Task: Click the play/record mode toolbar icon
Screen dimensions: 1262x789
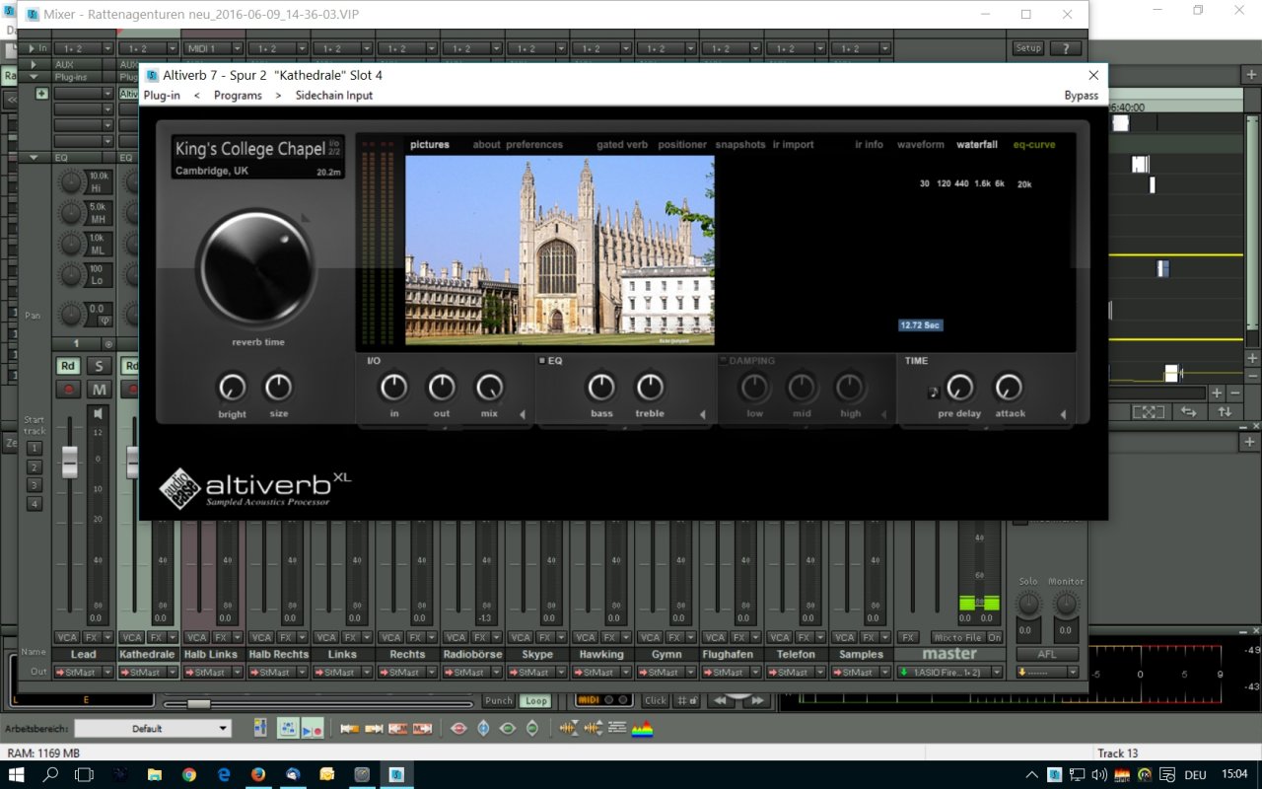Action: (x=312, y=728)
